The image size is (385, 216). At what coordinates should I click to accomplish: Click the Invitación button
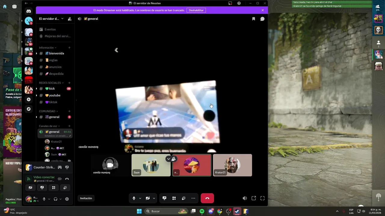[86, 198]
